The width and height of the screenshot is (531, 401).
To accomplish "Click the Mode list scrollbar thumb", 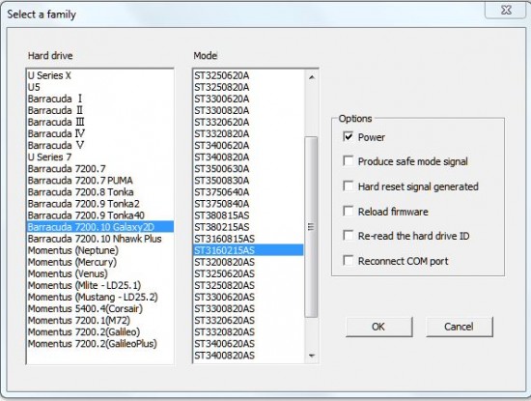I will [311, 227].
